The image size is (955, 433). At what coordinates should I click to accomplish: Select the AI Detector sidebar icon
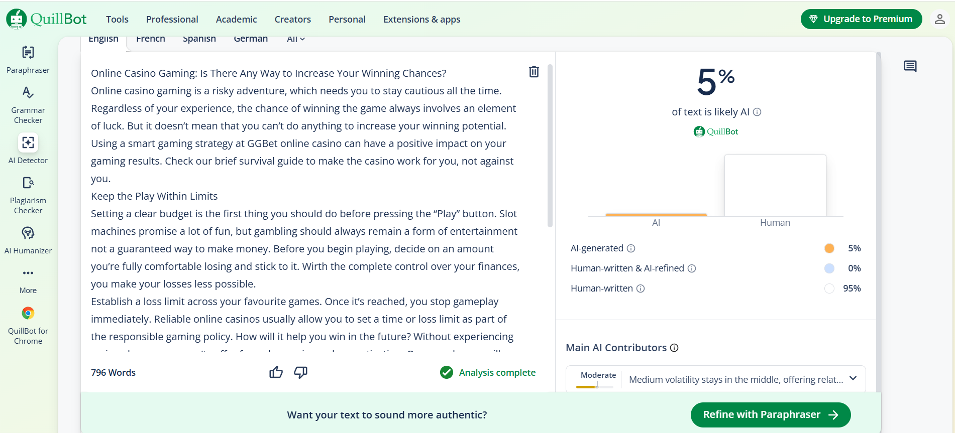[x=28, y=143]
